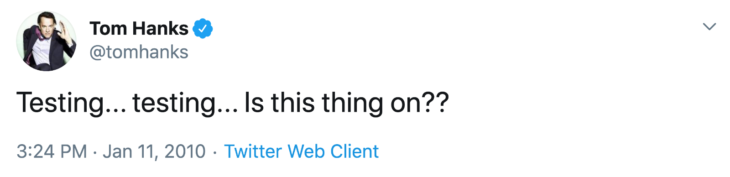Click the word 'Twitter' in the source label
This screenshot has height=177, width=730.
(253, 151)
